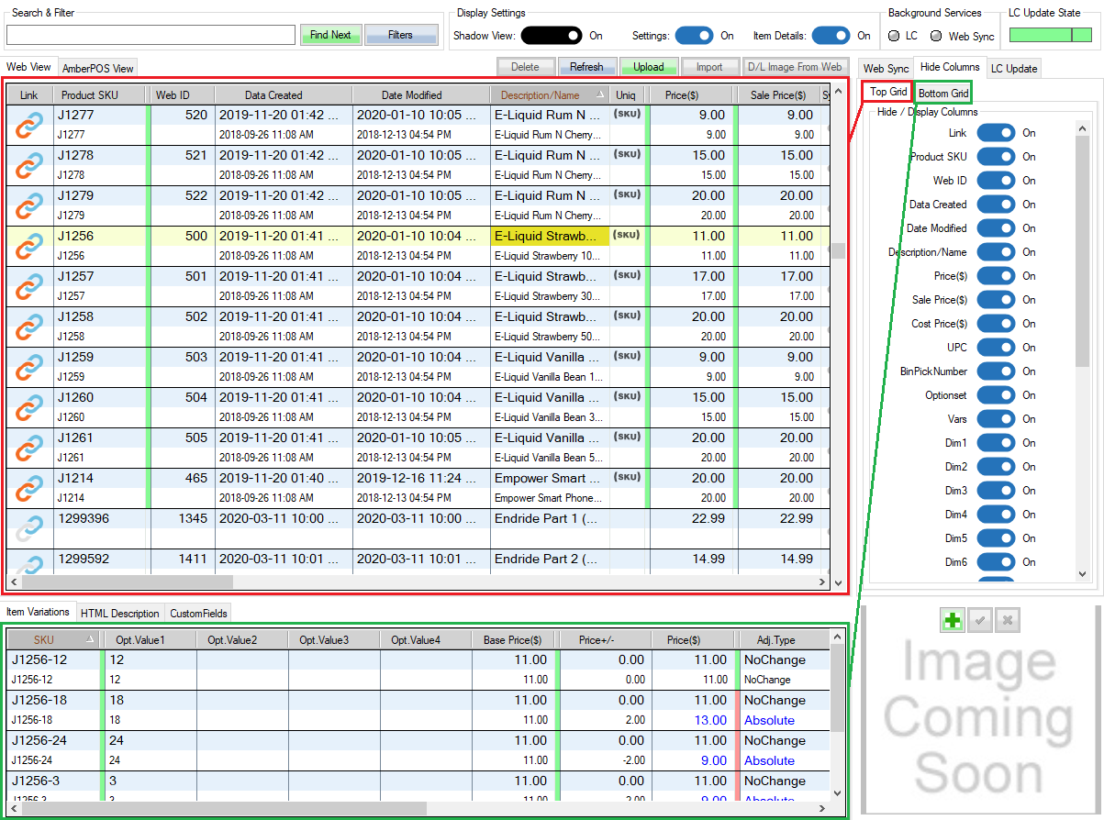Click the Absolute adj. type for J1256-18
Image resolution: width=1104 pixels, height=820 pixels.
tap(769, 720)
